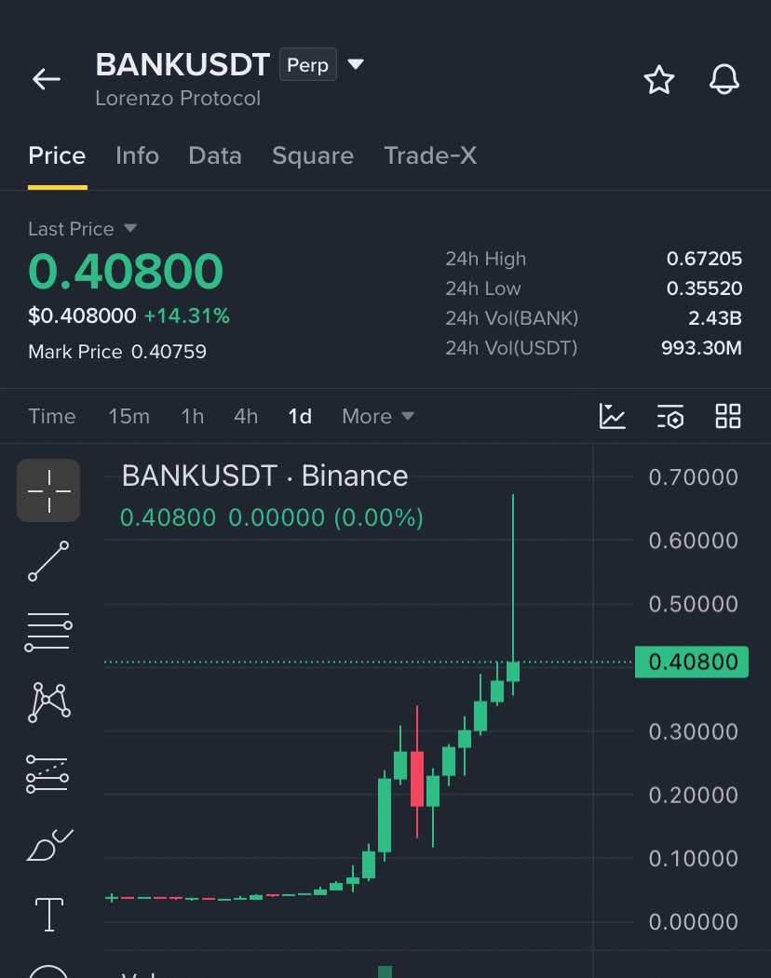
Task: Select the Price tab
Action: pyautogui.click(x=57, y=155)
